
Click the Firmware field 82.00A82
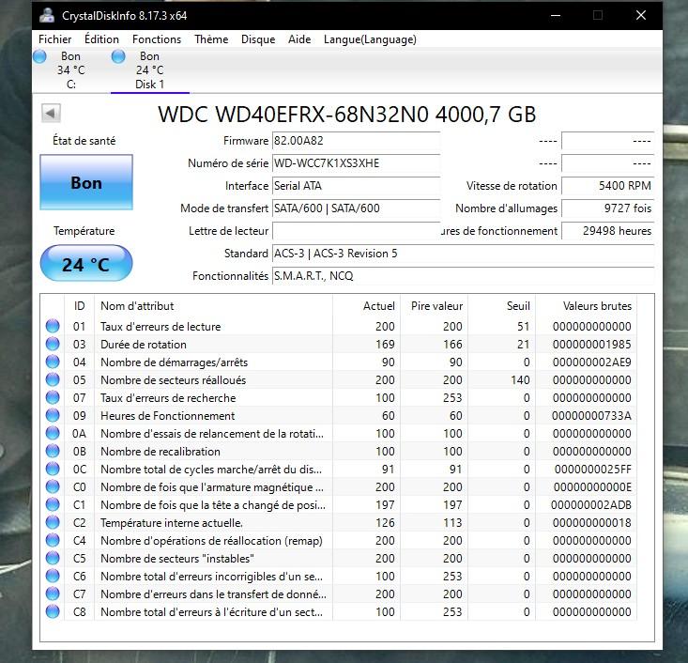click(356, 141)
